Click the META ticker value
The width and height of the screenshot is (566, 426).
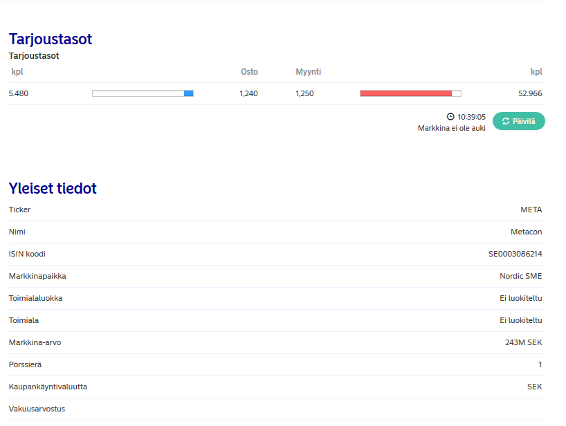pyautogui.click(x=531, y=210)
